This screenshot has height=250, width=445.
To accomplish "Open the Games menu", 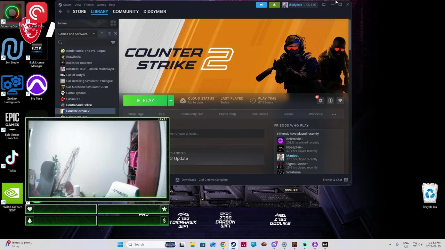I will [101, 5].
